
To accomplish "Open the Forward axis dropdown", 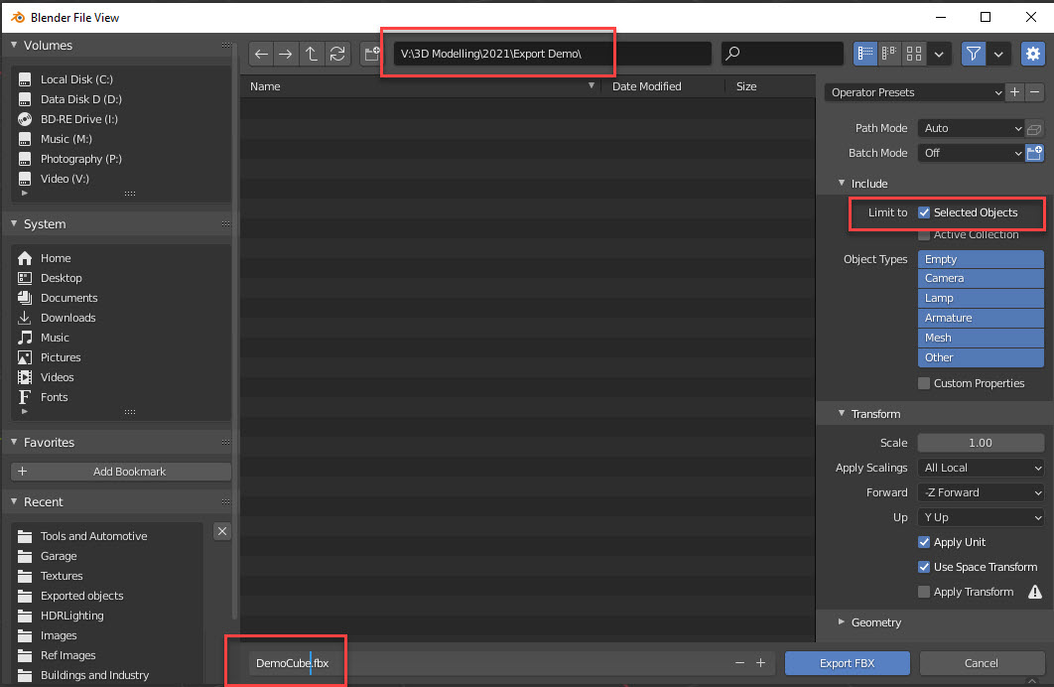I will point(981,491).
